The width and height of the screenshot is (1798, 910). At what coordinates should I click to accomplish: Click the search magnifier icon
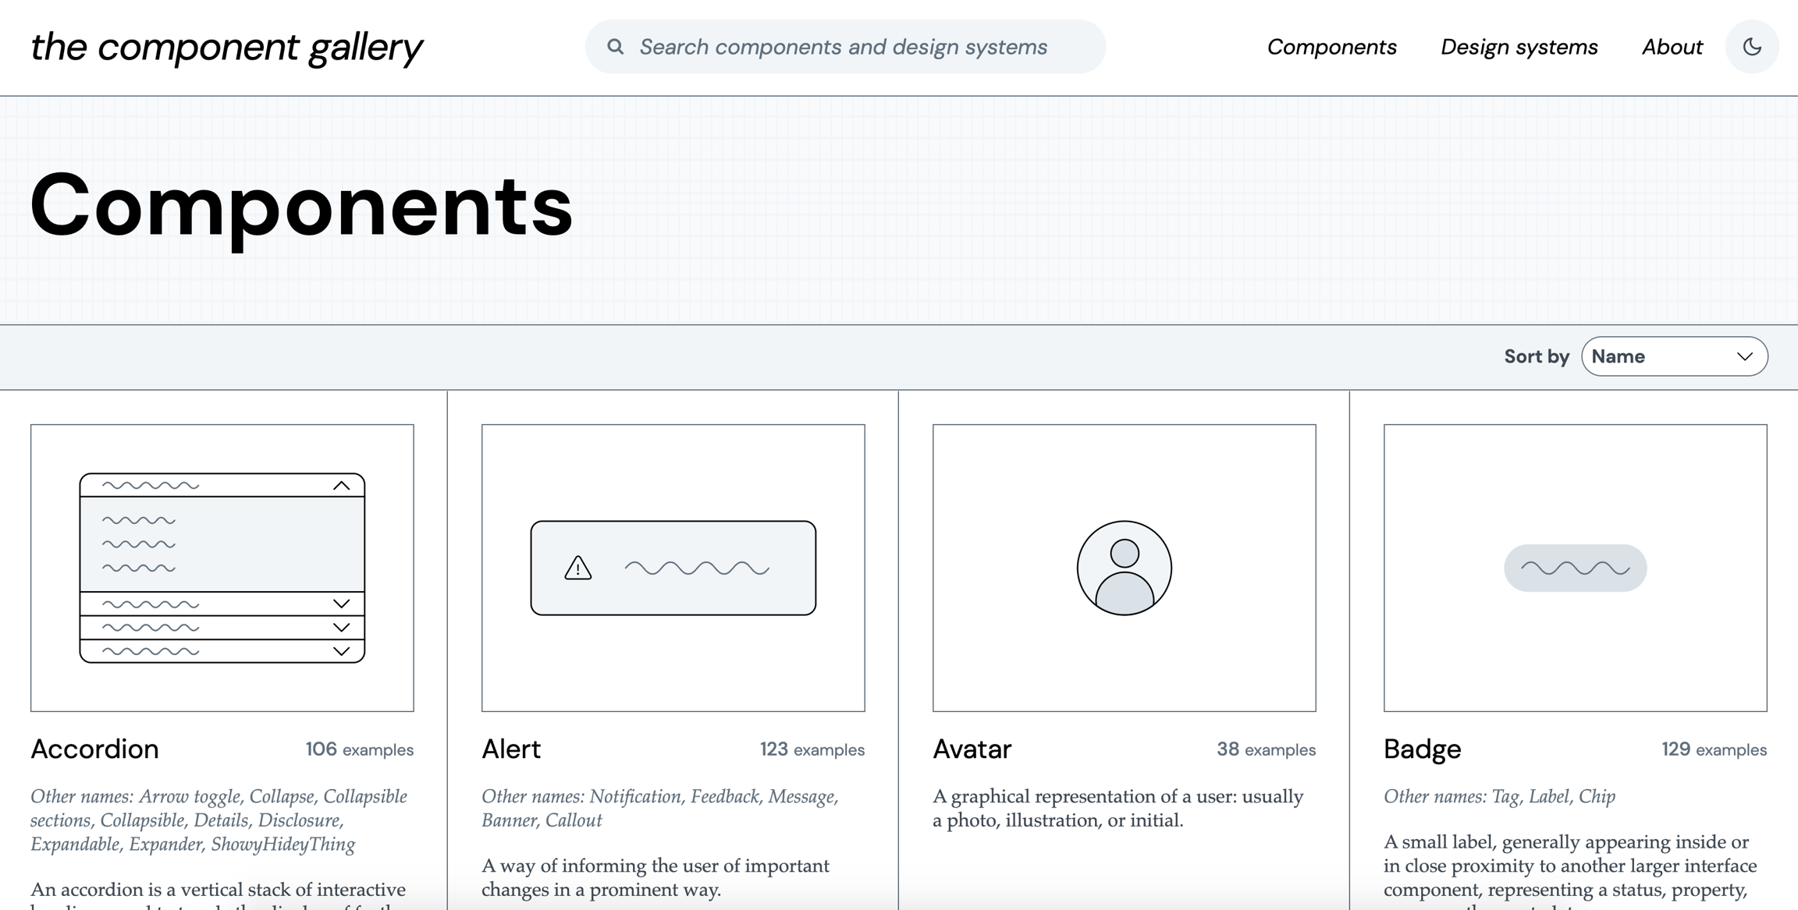click(616, 47)
